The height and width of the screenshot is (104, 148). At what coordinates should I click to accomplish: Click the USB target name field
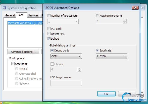pyautogui.click(x=66, y=83)
